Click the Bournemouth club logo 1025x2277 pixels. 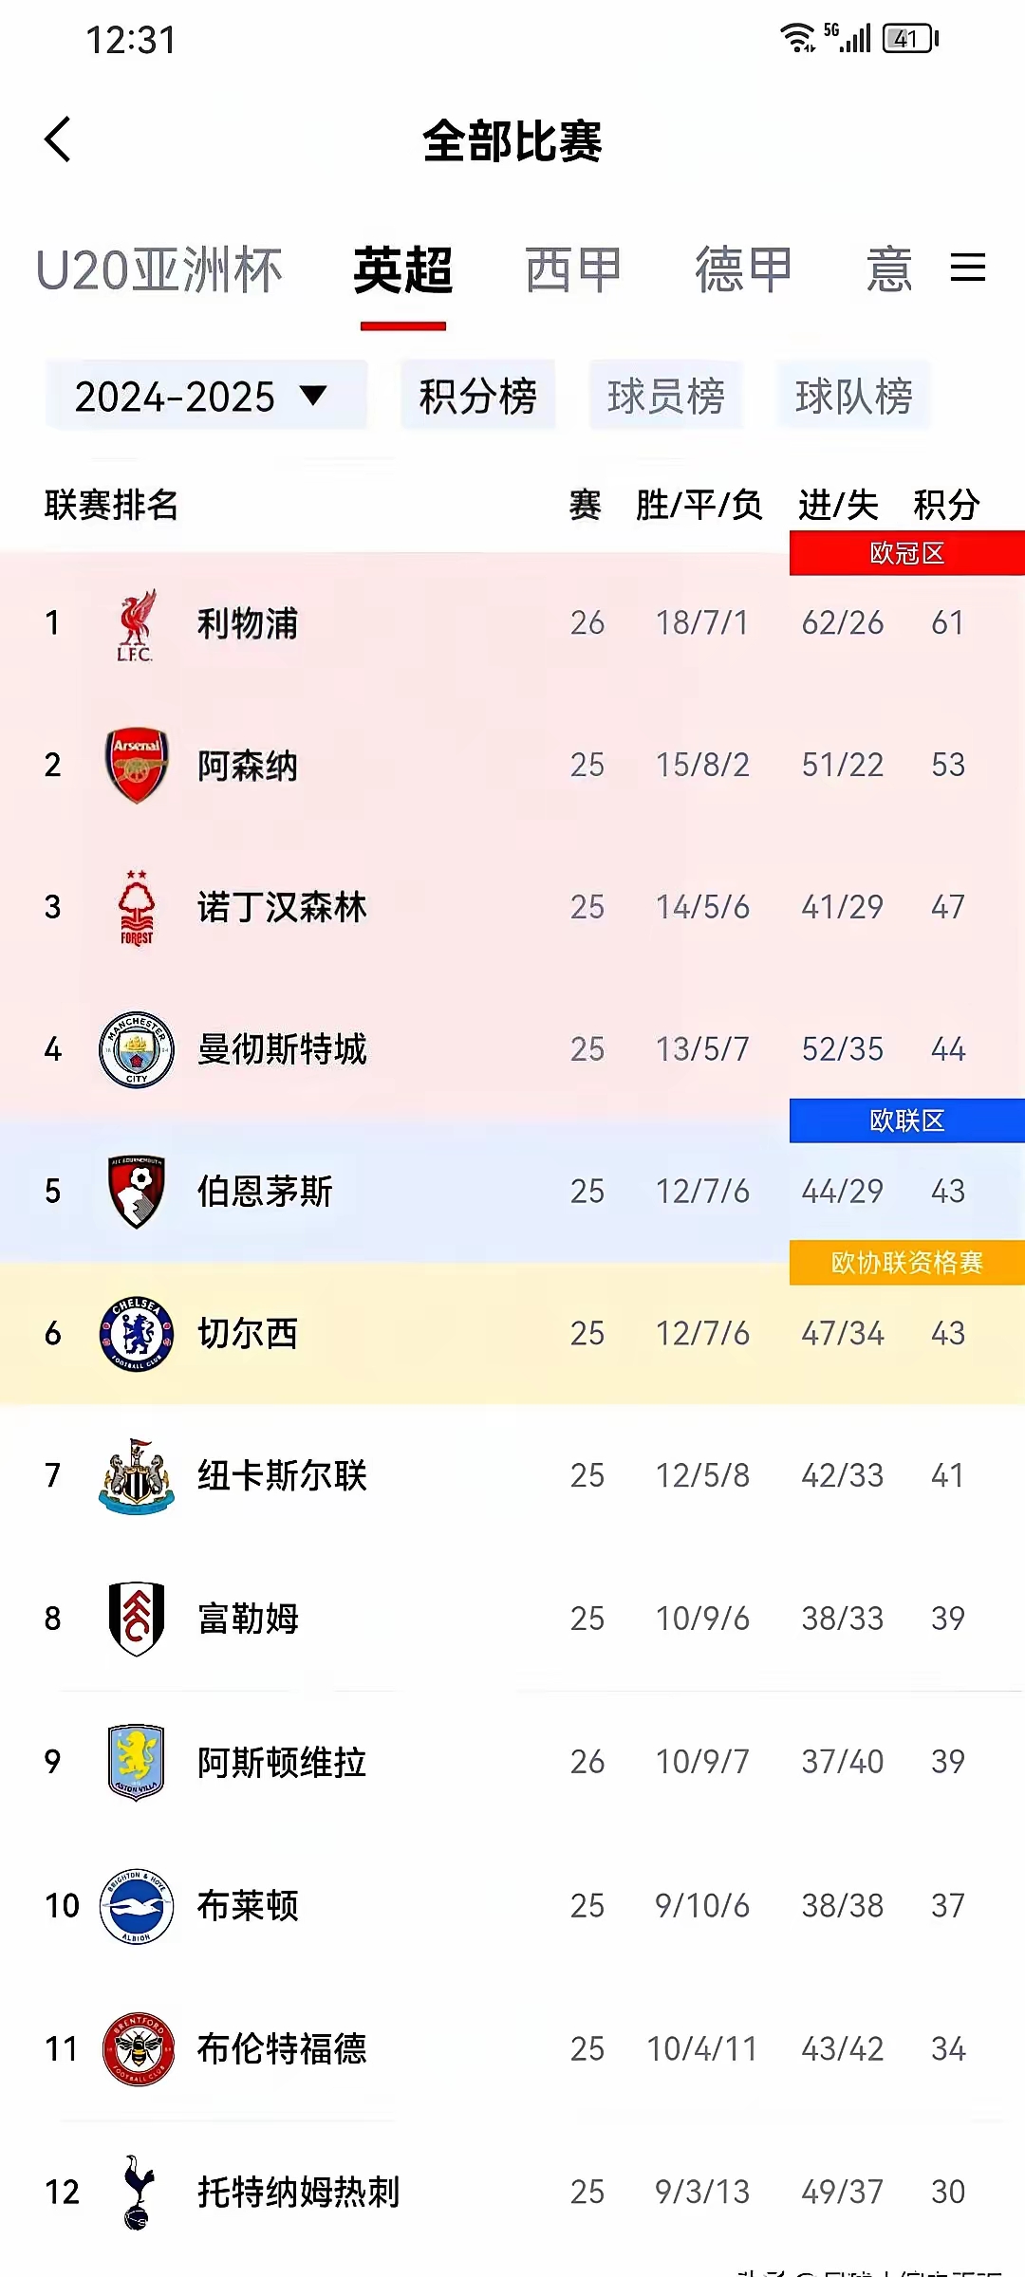[x=136, y=1191]
